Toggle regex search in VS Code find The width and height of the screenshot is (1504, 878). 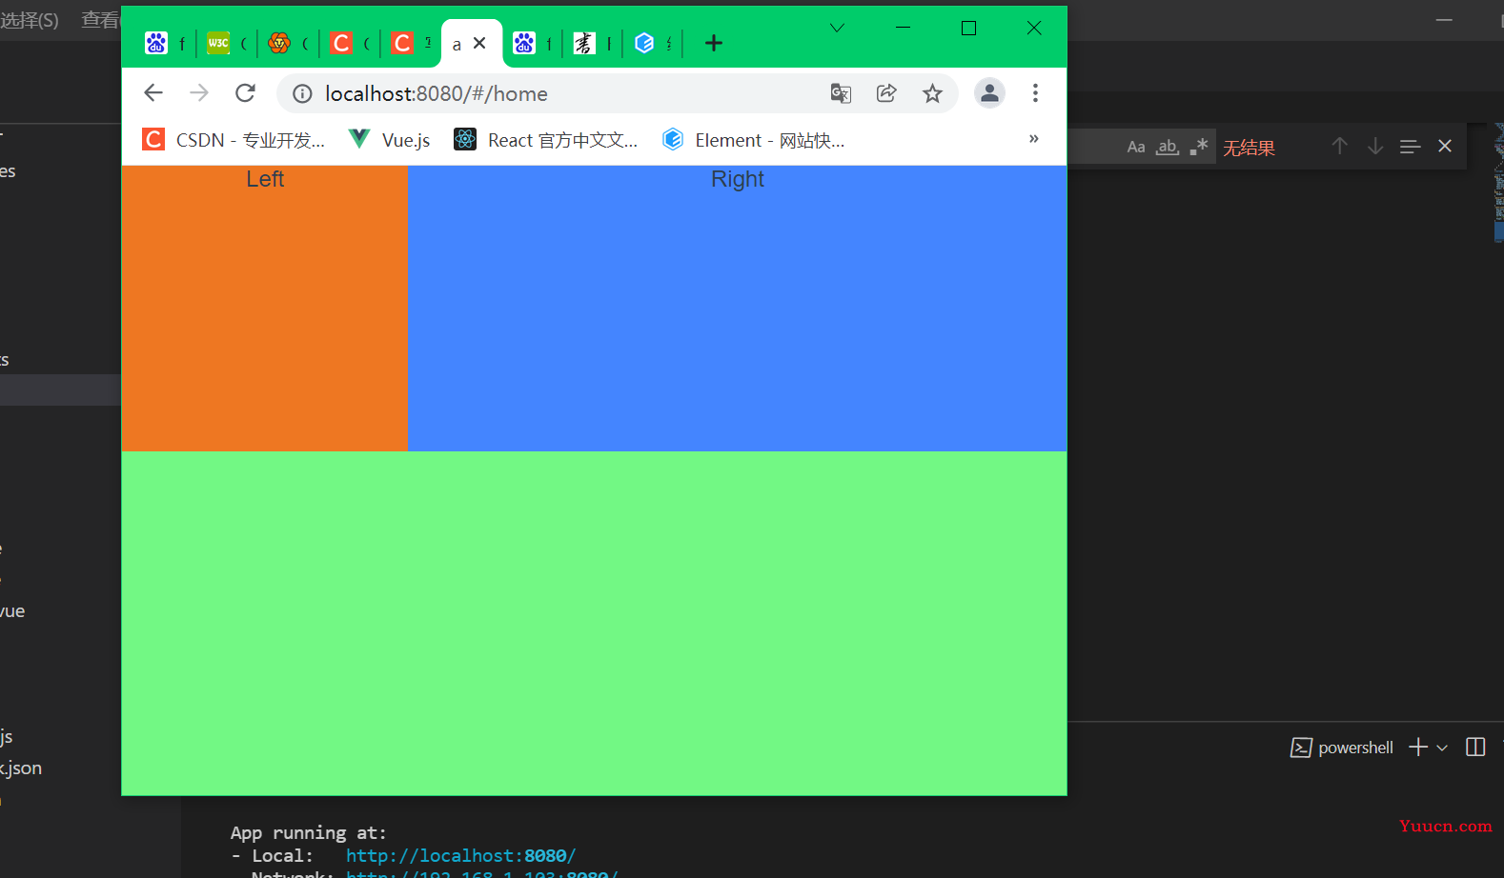pyautogui.click(x=1199, y=147)
